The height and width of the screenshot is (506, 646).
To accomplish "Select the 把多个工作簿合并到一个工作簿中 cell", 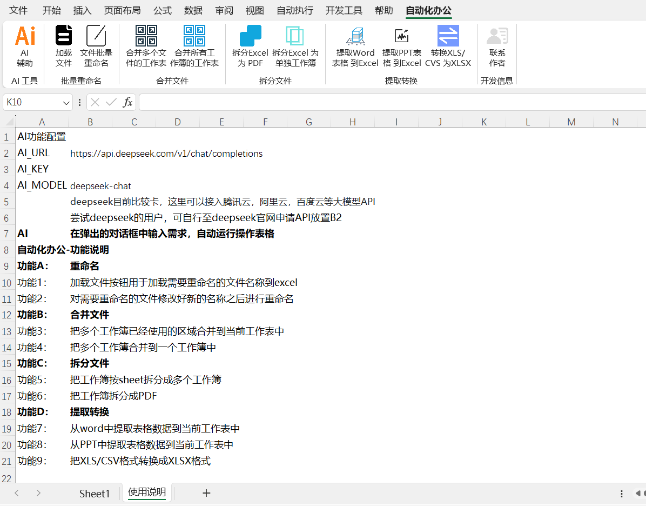I will pos(143,347).
